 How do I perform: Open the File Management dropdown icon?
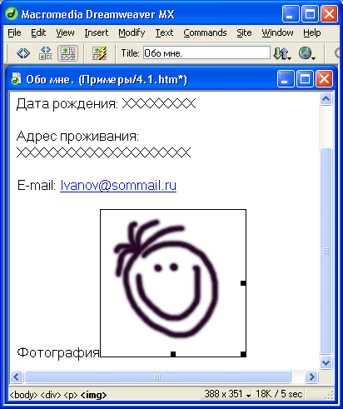[282, 53]
